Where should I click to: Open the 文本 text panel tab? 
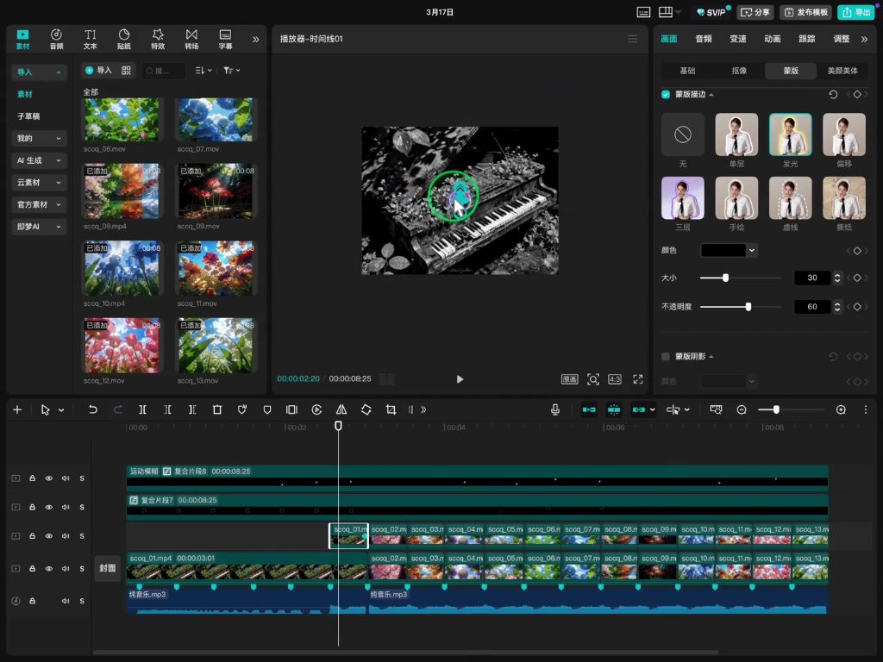pyautogui.click(x=90, y=39)
